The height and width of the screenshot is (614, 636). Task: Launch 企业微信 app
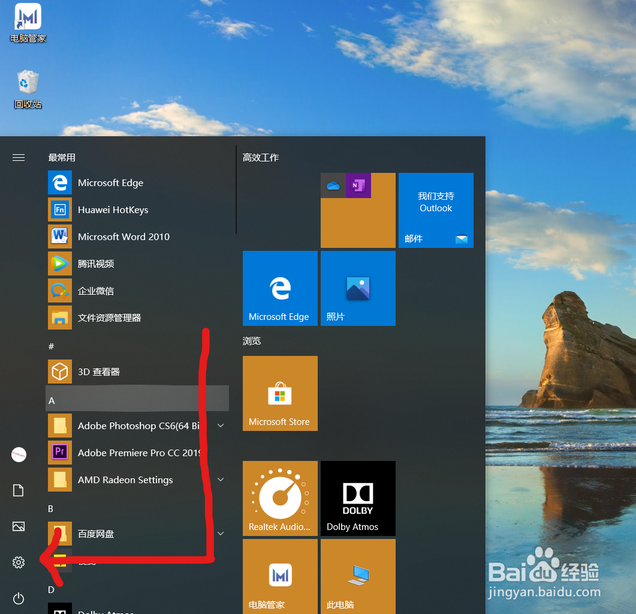(138, 290)
